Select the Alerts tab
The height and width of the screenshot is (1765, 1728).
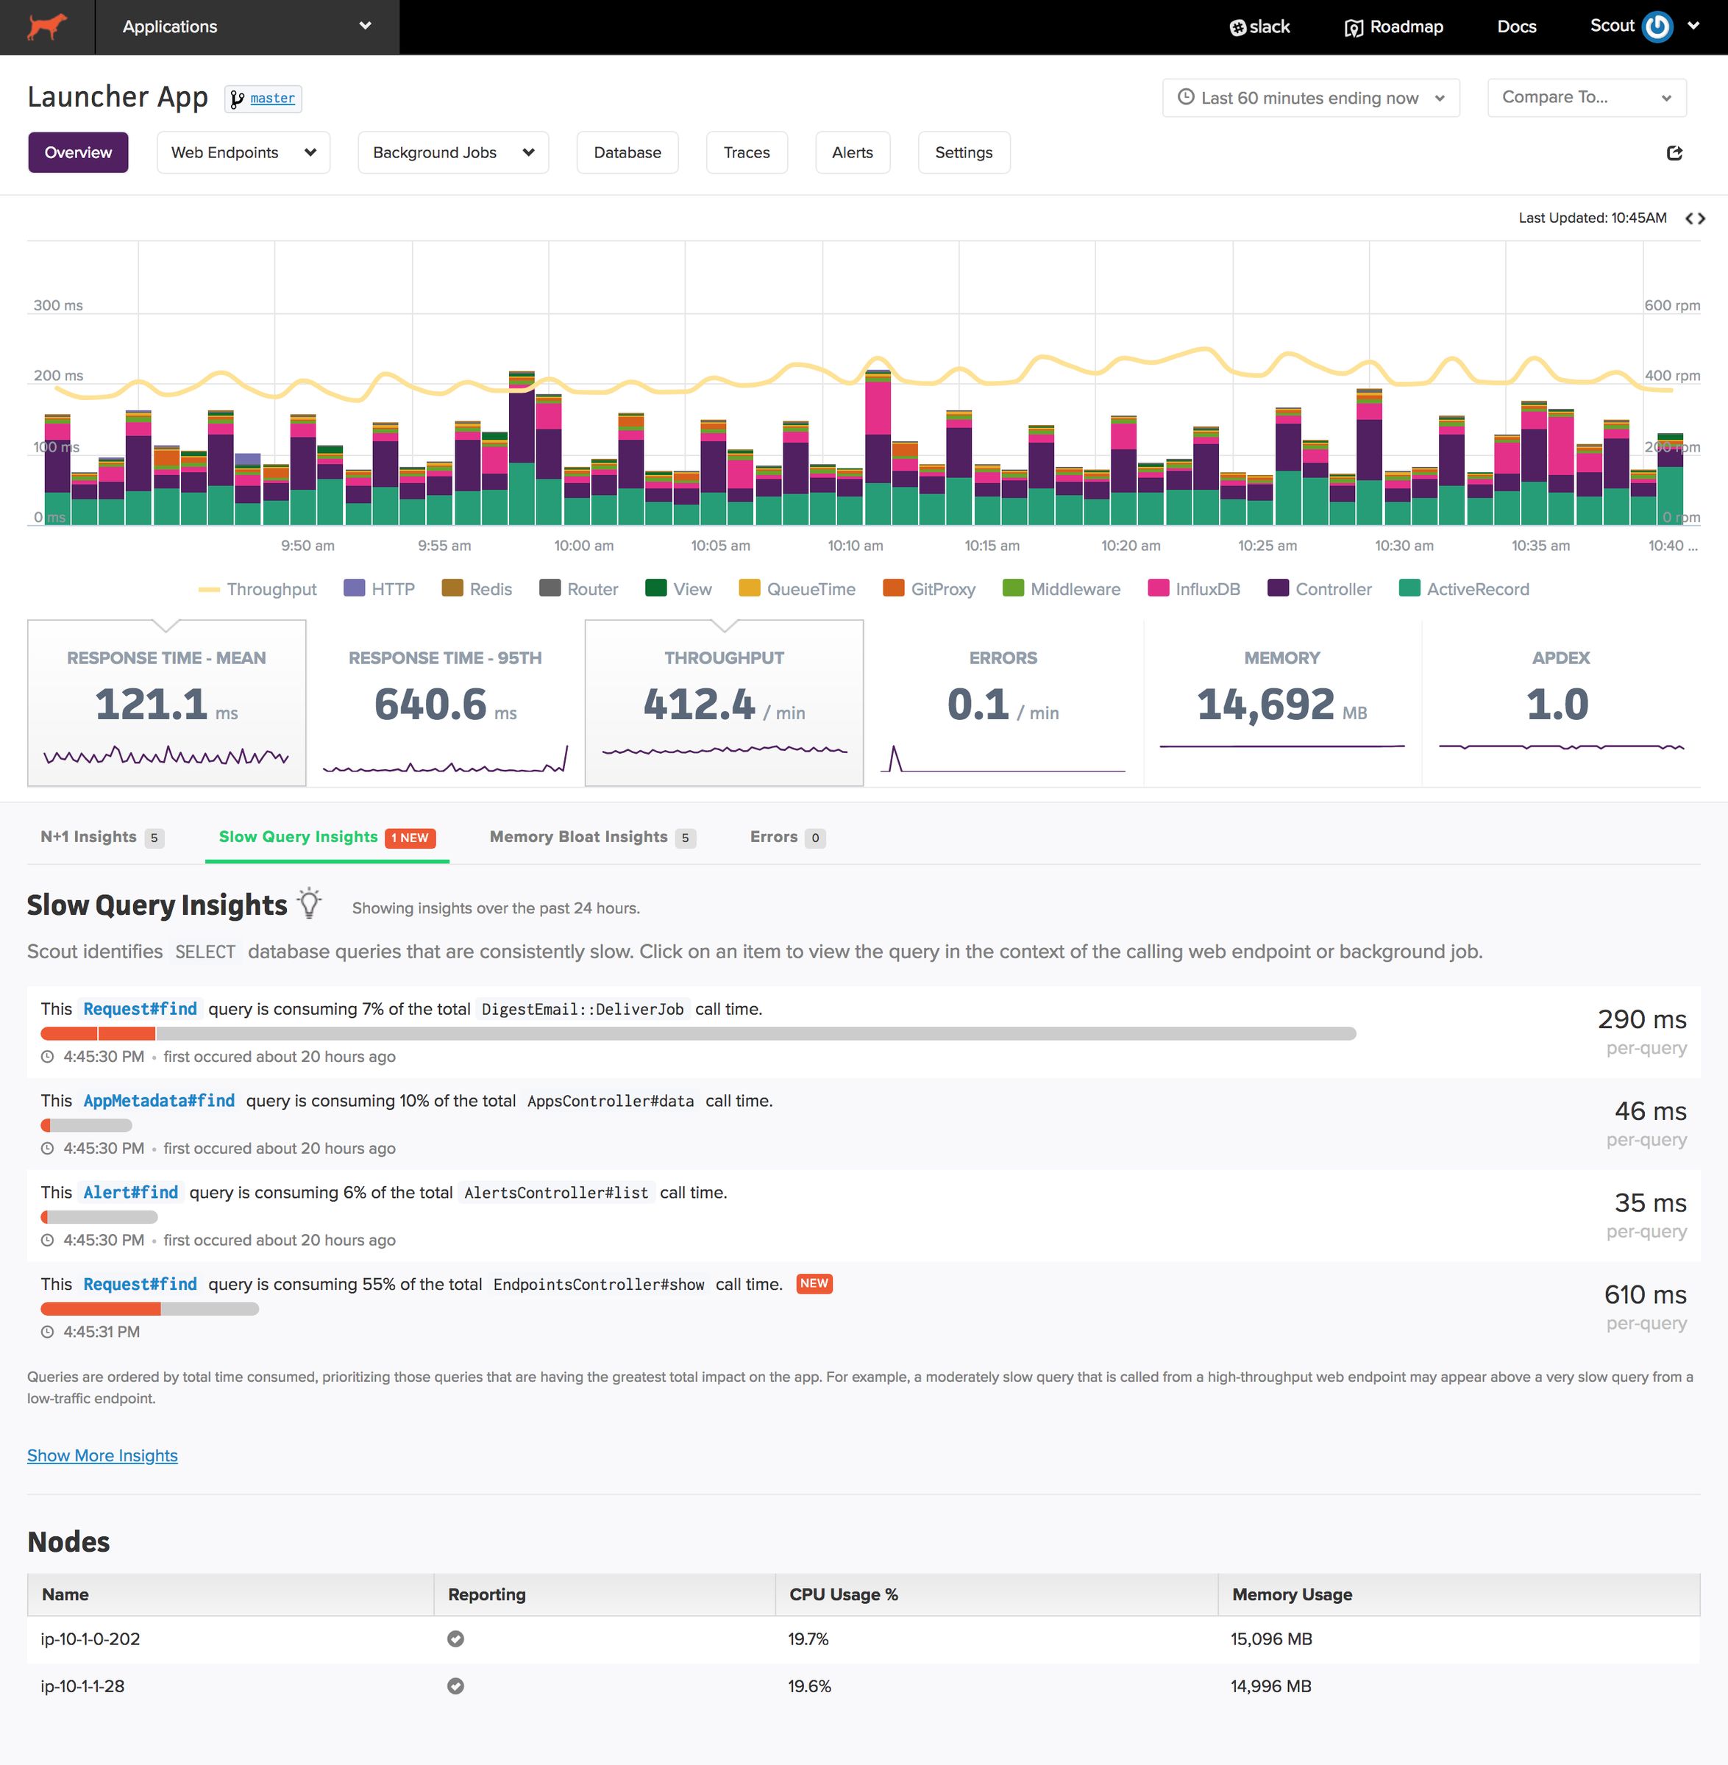[851, 151]
